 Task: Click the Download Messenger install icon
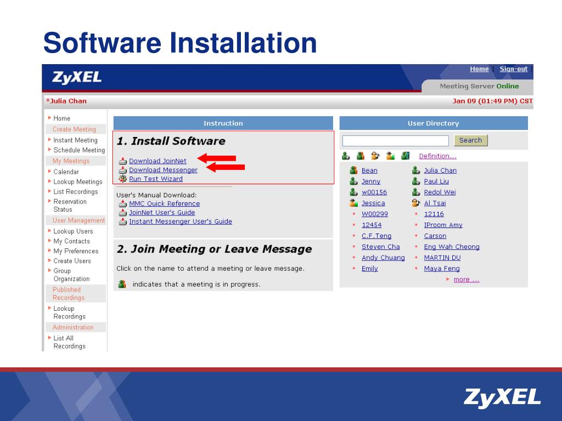[123, 170]
